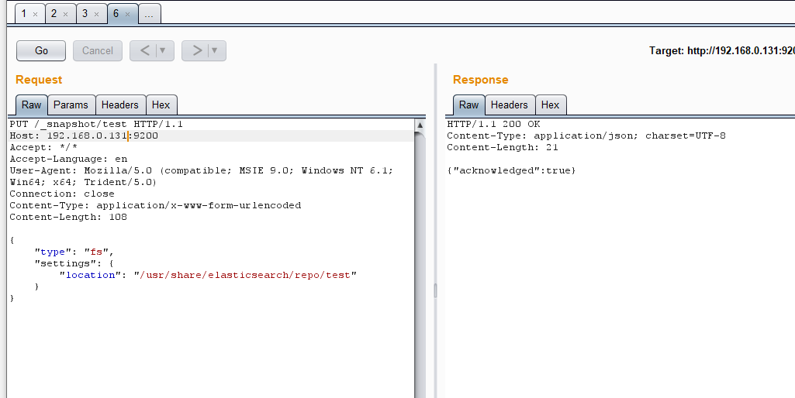Click the "settings" JSON key line
The image size is (795, 398).
point(74,264)
